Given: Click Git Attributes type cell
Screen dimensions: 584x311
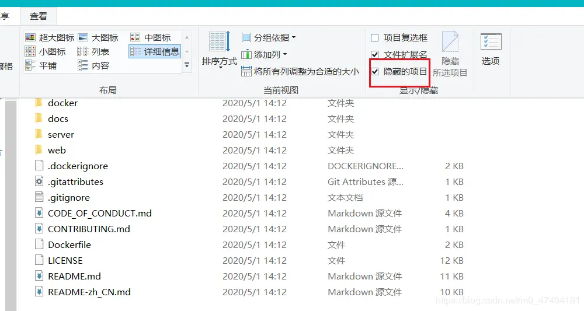Looking at the screenshot, I should [x=366, y=181].
